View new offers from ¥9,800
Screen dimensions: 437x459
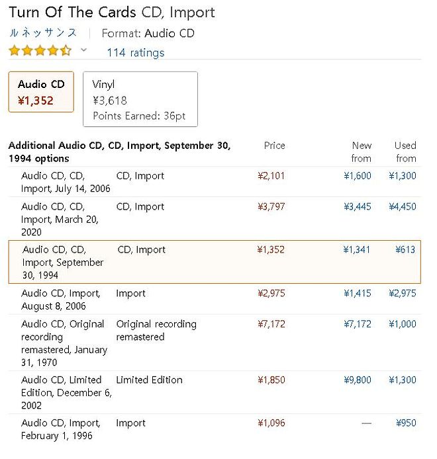[x=358, y=380]
